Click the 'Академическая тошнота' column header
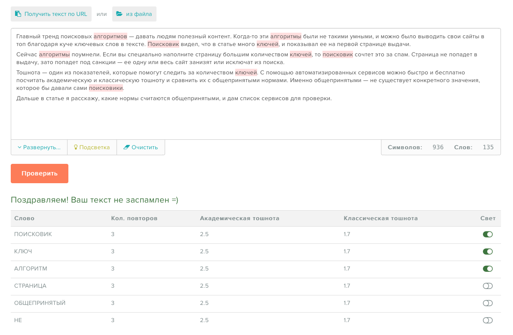 240,218
